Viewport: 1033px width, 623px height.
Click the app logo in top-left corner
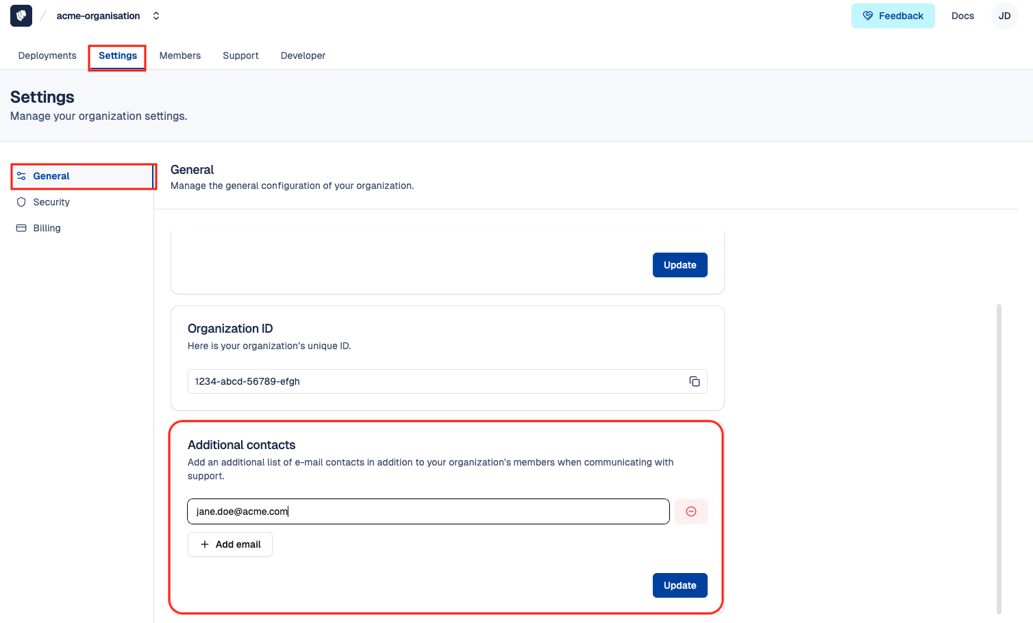(21, 16)
